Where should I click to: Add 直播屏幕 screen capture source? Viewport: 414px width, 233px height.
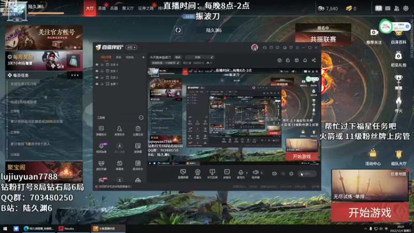pyautogui.click(x=183, y=174)
